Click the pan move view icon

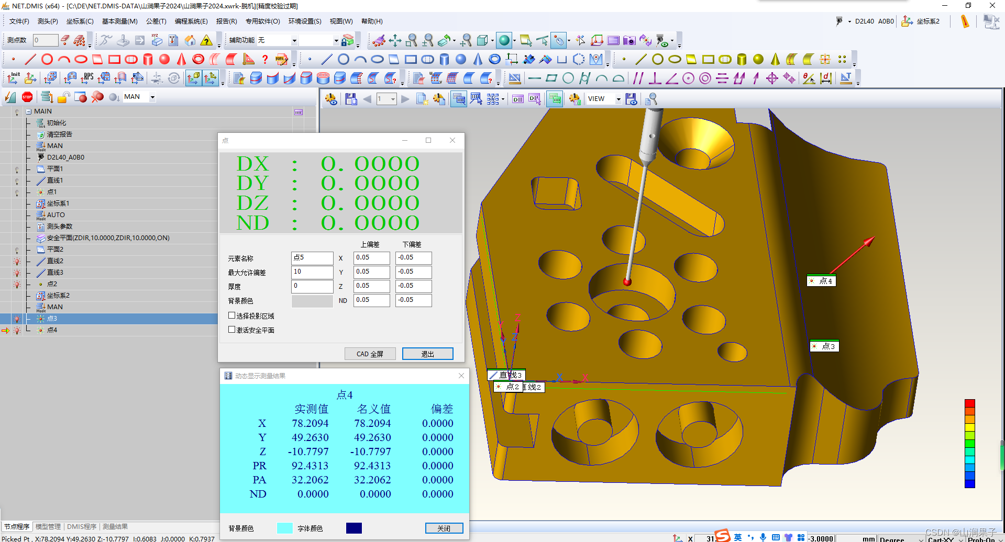coord(395,40)
